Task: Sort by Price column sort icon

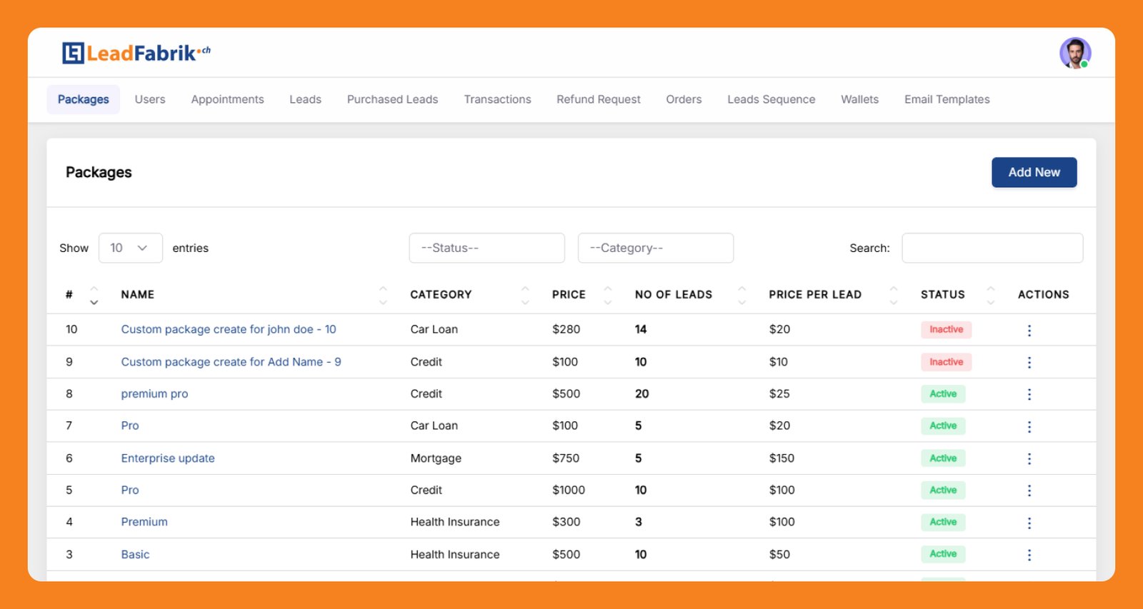Action: tap(607, 295)
